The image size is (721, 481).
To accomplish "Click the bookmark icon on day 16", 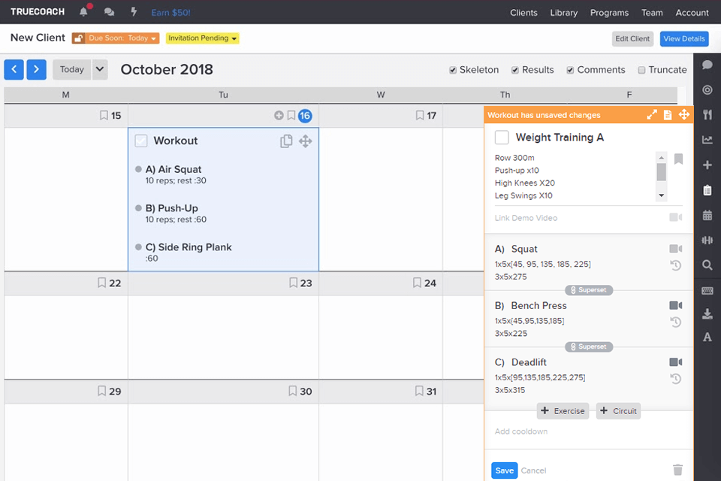I will [291, 116].
